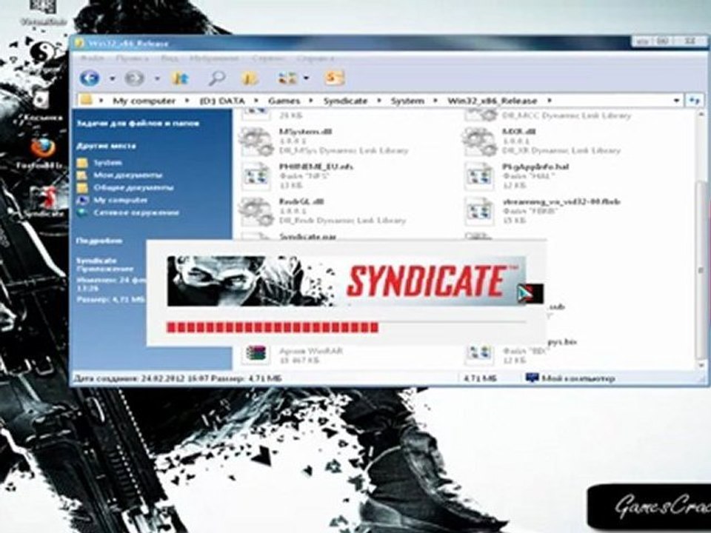The width and height of the screenshot is (711, 533).
Task: Click the blue Back arrow in the toolbar
Action: (x=90, y=78)
